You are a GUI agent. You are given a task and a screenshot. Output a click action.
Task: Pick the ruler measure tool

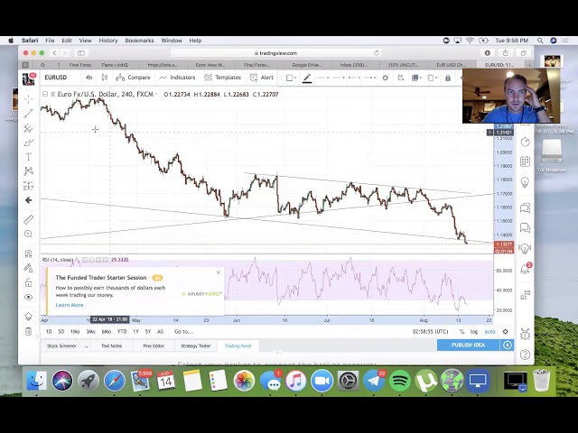click(29, 219)
